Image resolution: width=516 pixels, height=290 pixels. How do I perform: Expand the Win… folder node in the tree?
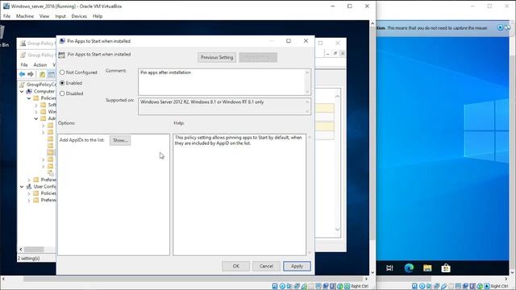36,112
